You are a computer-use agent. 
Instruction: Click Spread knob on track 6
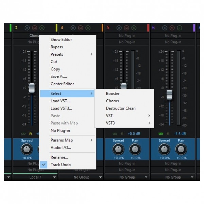coord(164,149)
